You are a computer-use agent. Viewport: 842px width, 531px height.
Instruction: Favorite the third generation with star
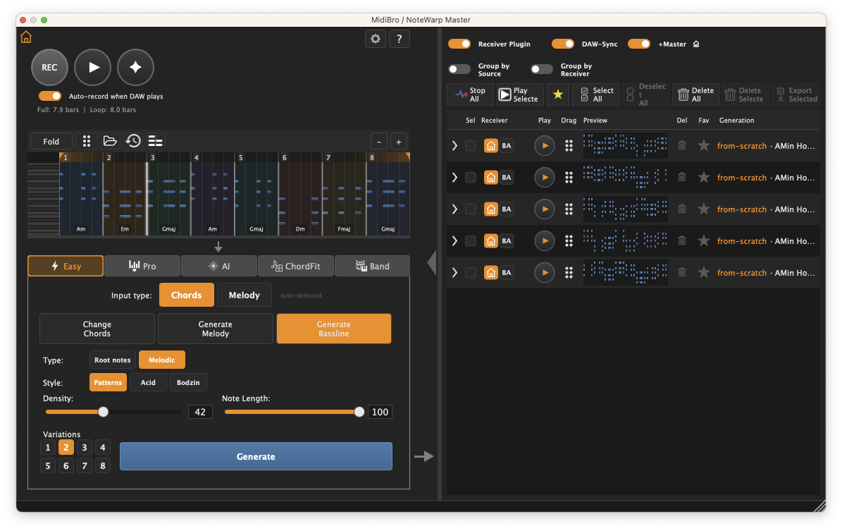coord(703,209)
